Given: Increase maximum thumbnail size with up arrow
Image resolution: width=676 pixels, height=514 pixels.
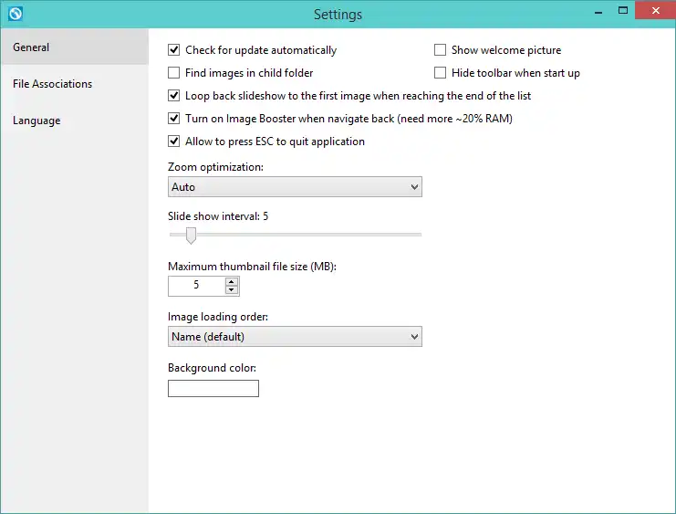Looking at the screenshot, I should click(x=232, y=281).
